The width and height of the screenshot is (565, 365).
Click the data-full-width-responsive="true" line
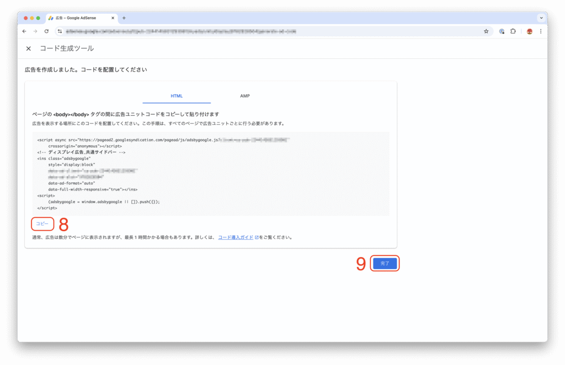(93, 189)
